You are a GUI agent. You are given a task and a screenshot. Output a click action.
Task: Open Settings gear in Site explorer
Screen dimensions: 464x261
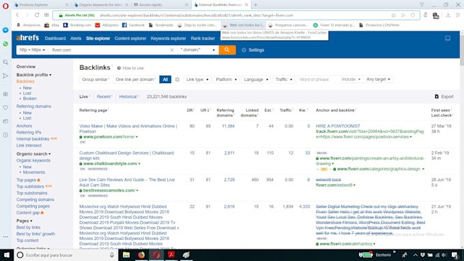pos(252,50)
